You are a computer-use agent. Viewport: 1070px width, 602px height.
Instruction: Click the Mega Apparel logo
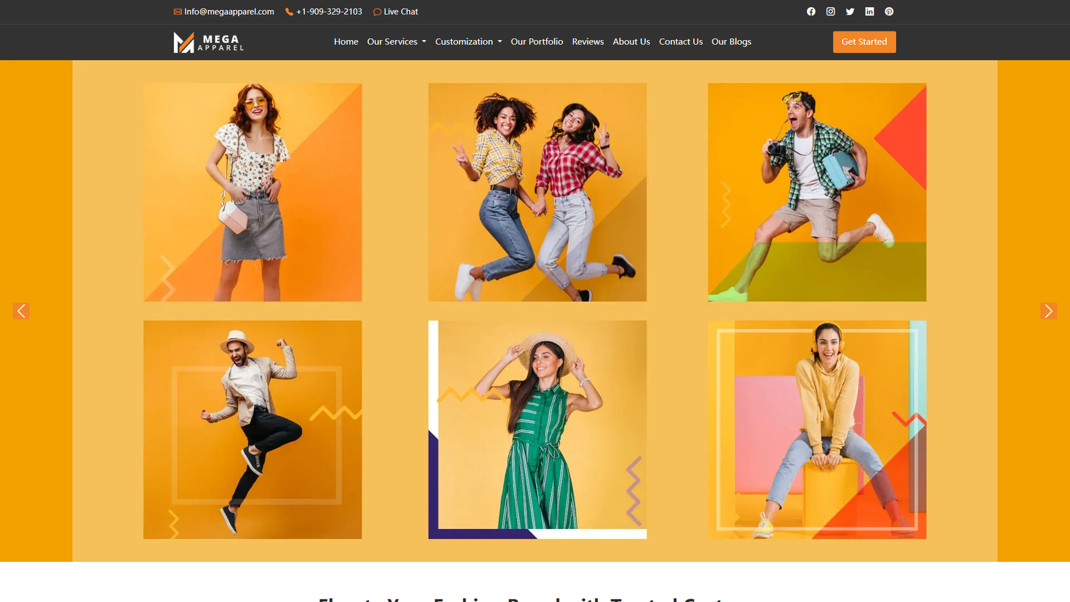209,42
